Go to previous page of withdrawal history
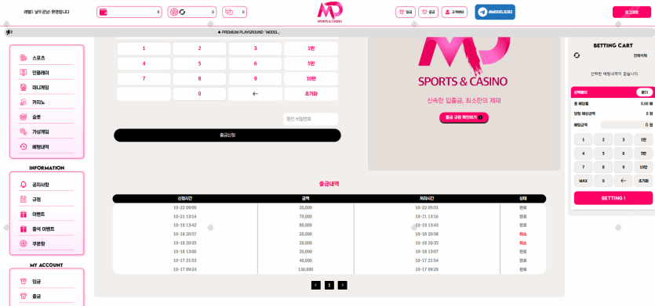This screenshot has width=655, height=306. pyautogui.click(x=316, y=285)
